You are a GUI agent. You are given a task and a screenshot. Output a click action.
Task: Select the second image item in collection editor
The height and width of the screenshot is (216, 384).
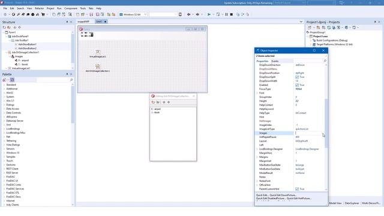[x=155, y=112]
